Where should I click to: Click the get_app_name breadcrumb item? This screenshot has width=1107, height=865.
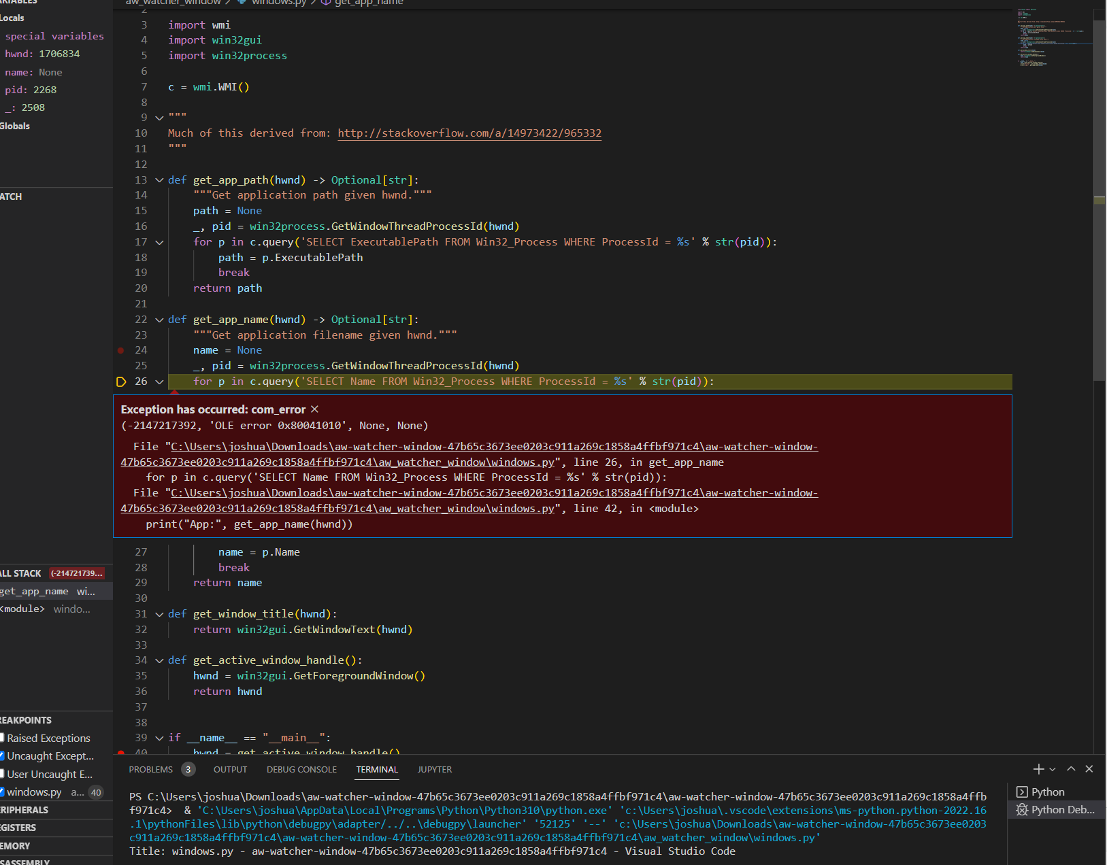pyautogui.click(x=367, y=3)
